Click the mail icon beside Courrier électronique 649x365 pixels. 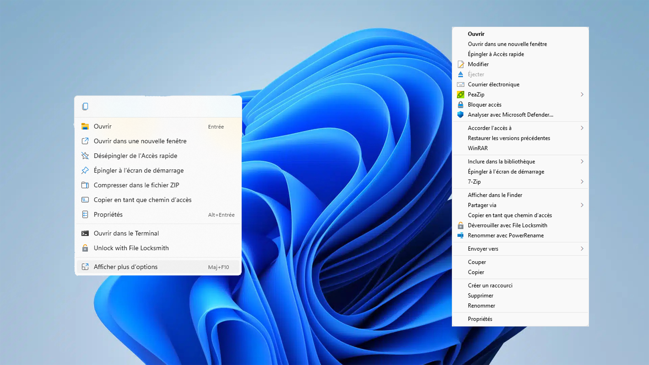pyautogui.click(x=461, y=84)
